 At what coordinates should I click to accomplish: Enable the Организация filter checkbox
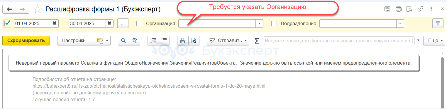click(x=139, y=24)
